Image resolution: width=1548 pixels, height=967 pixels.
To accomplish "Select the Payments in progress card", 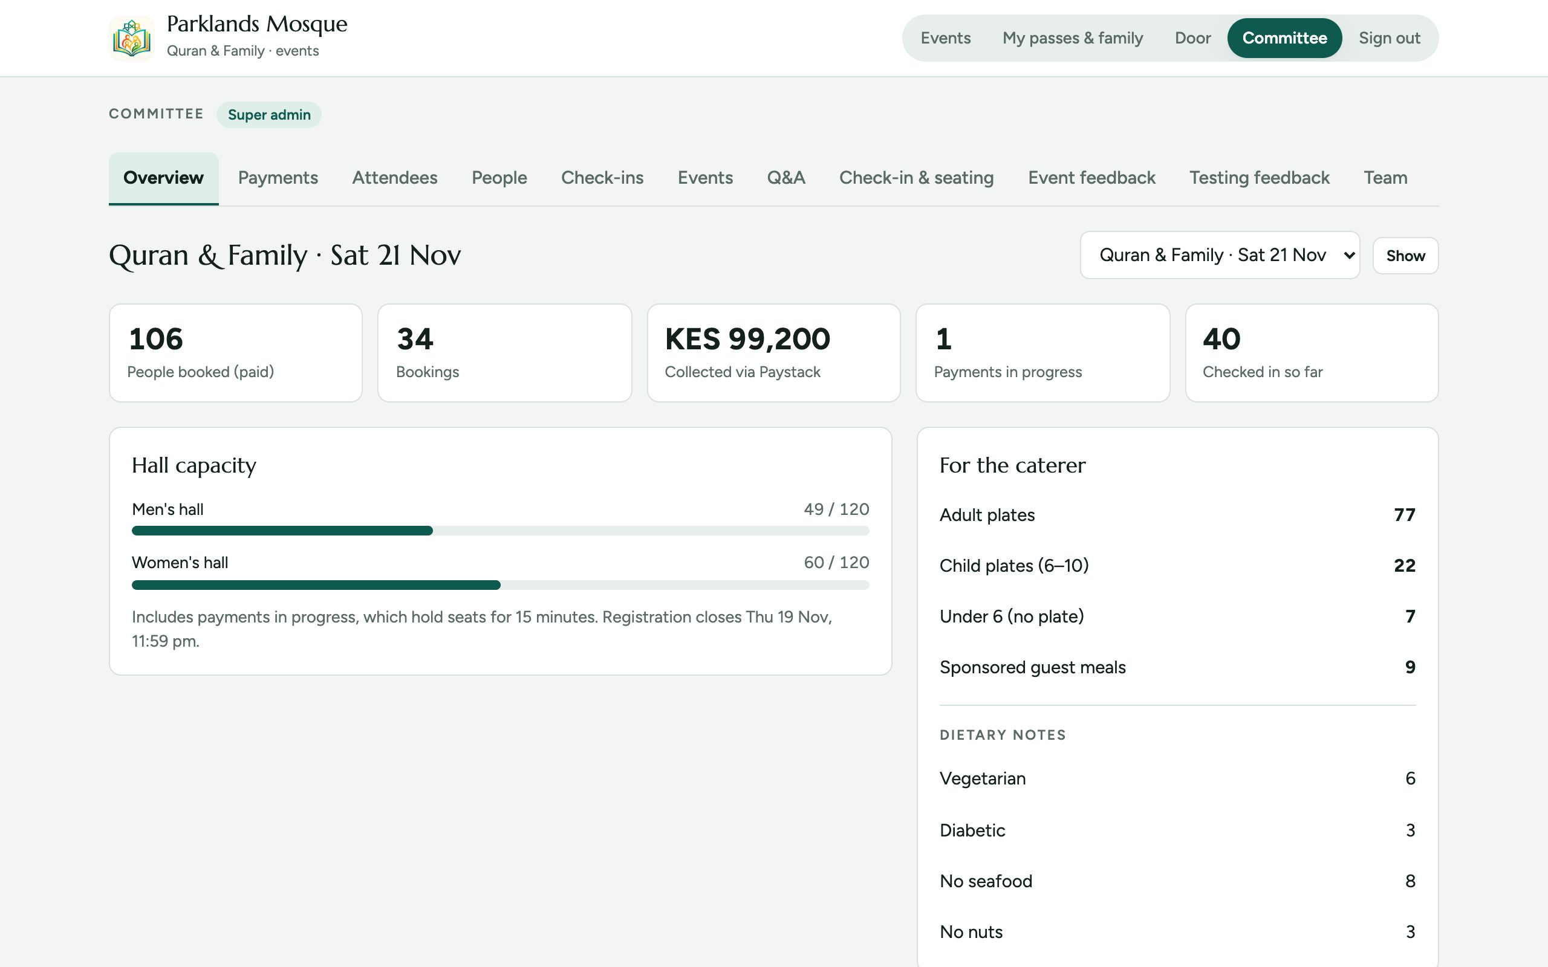I will point(1042,353).
